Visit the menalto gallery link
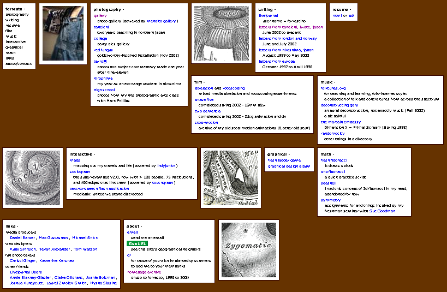Image resolution: width=447 pixels, height=292 pixels. point(162,21)
